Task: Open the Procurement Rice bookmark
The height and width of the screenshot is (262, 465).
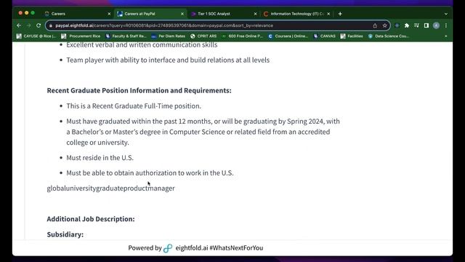Action: pyautogui.click(x=81, y=36)
